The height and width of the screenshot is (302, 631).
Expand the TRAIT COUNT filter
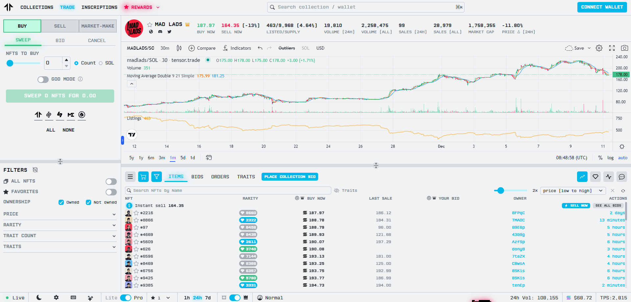click(60, 236)
